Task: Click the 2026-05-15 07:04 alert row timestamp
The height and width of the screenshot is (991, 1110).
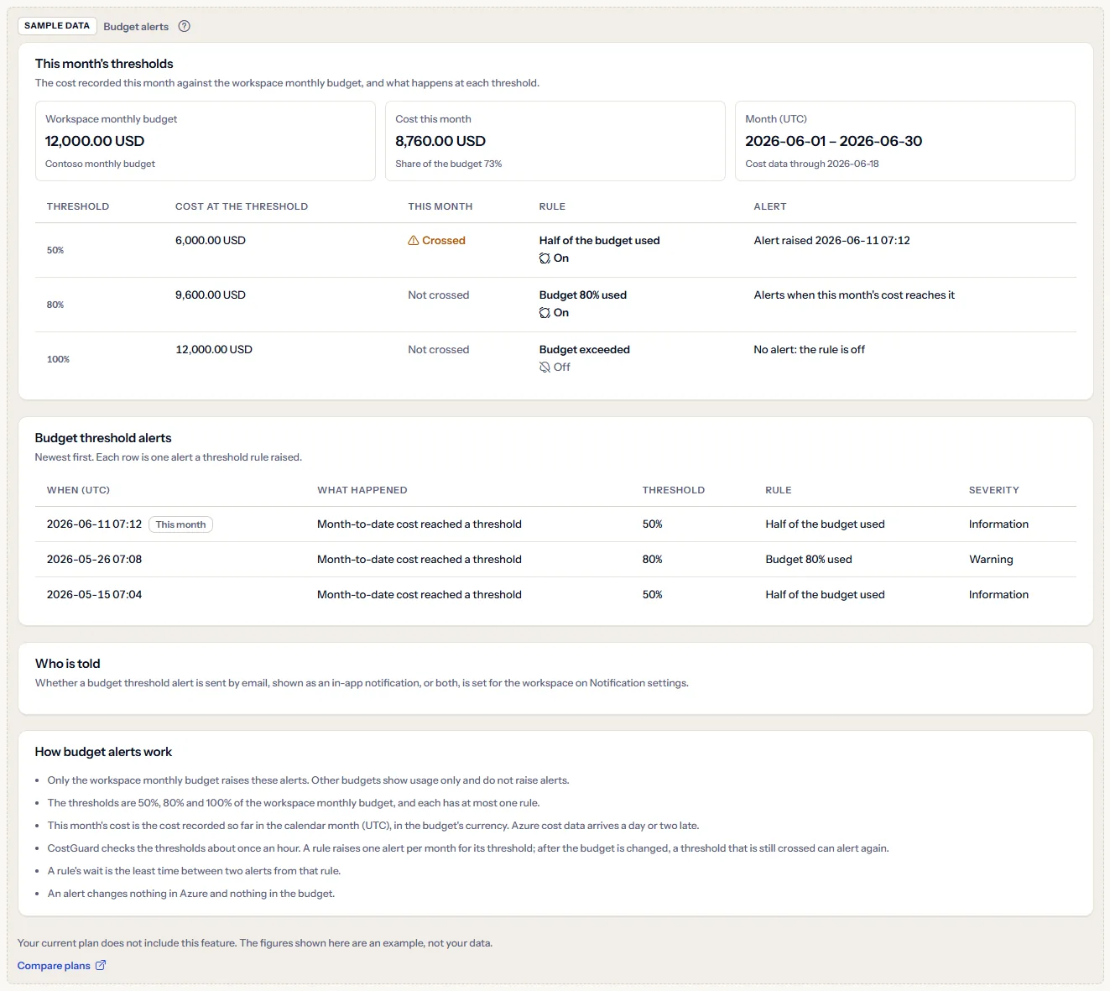Action: [95, 595]
